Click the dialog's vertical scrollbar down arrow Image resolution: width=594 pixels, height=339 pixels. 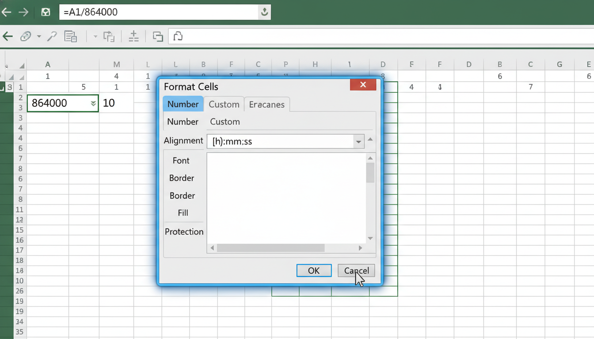point(370,238)
